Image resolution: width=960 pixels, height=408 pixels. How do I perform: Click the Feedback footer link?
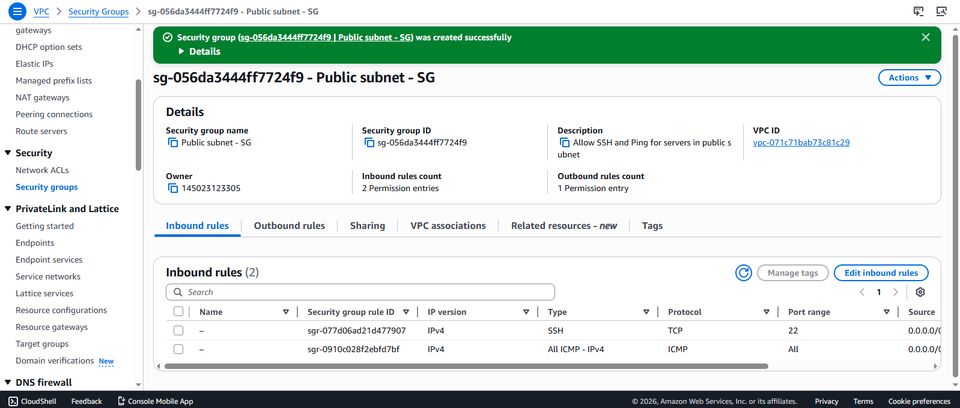click(87, 401)
